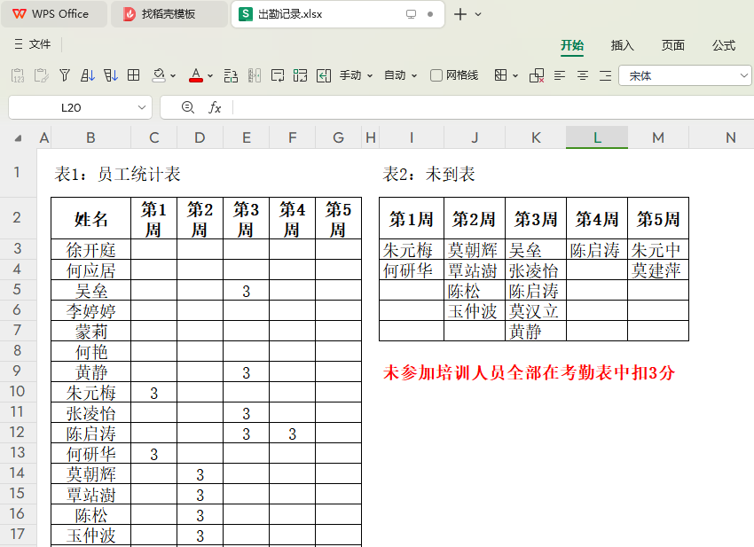Click the cell 表1：员工统计表
The image size is (754, 547).
(117, 174)
